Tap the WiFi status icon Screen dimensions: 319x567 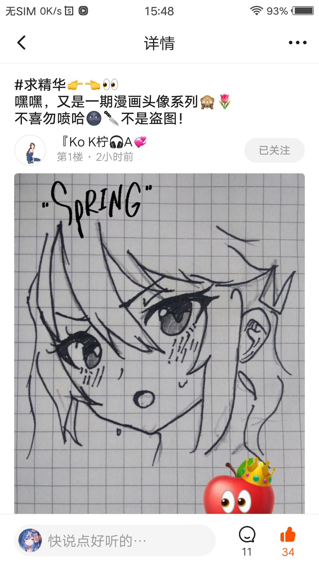pyautogui.click(x=256, y=11)
